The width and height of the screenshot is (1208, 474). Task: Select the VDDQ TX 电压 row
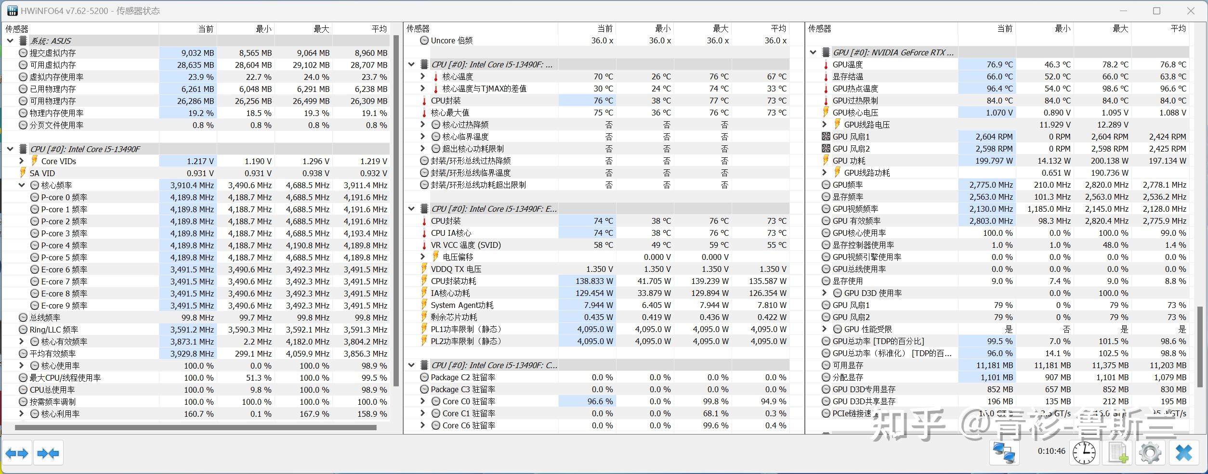(x=597, y=269)
